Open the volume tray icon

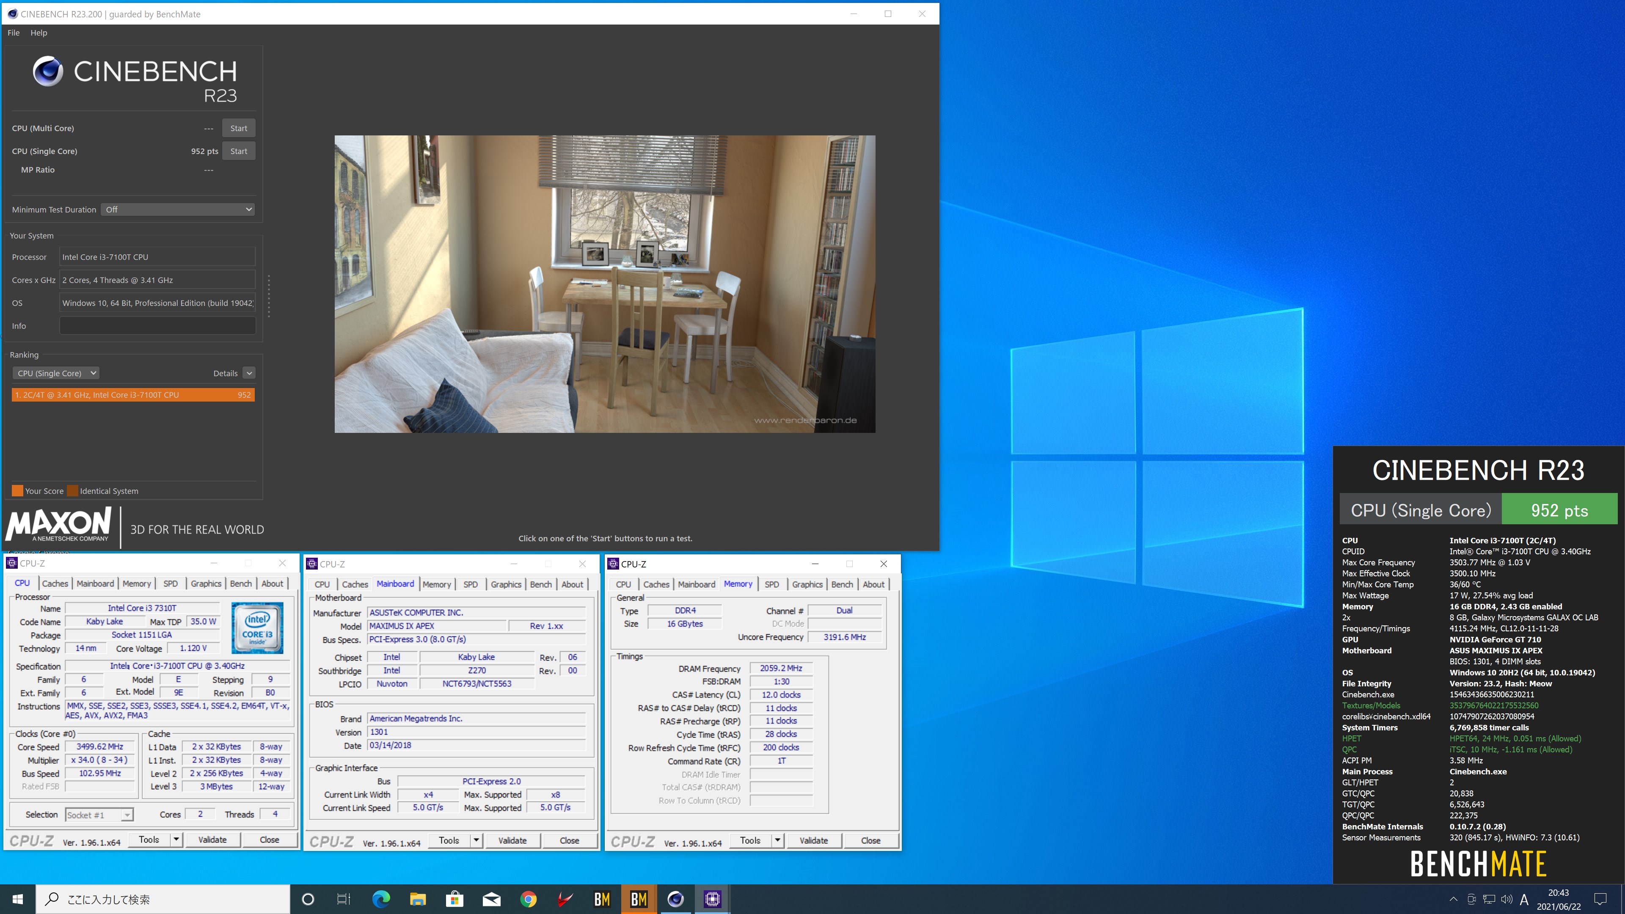(x=1507, y=899)
